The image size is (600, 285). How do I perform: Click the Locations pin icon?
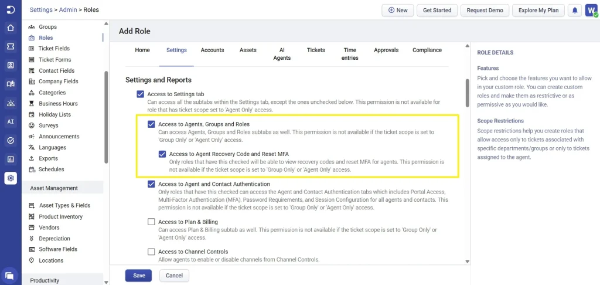click(32, 260)
